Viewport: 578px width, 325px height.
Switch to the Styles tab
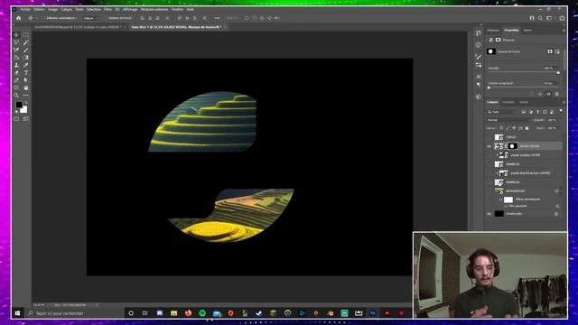(527, 30)
